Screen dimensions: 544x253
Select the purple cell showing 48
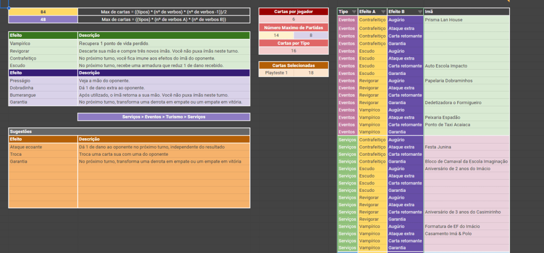point(43,20)
